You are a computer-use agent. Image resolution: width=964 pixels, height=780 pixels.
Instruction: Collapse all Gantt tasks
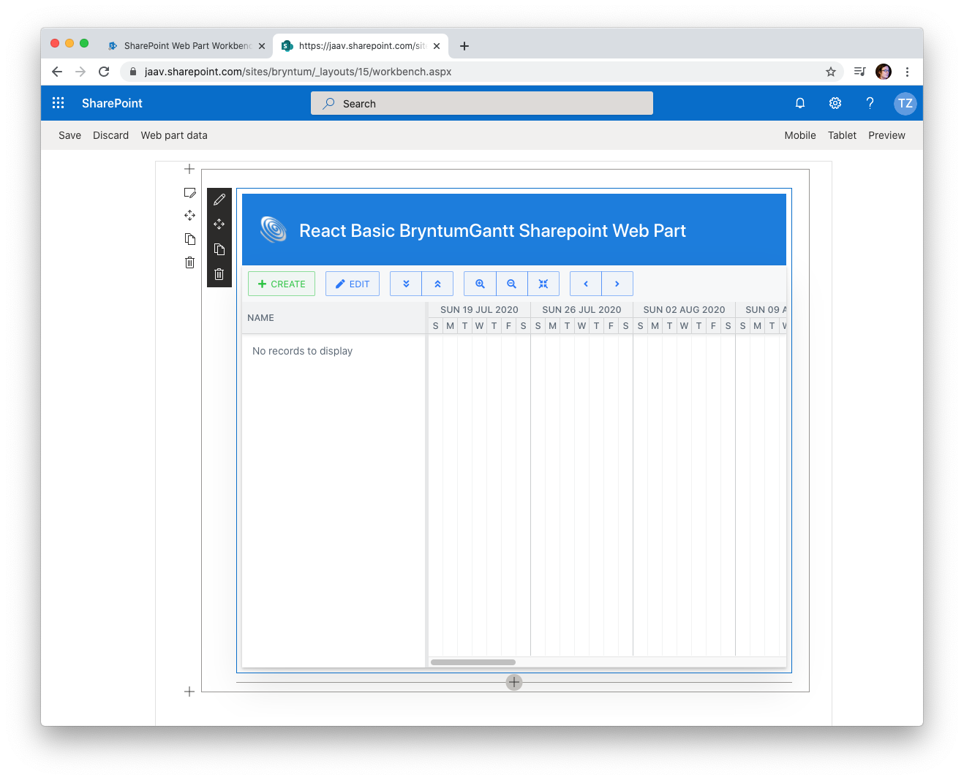(x=437, y=284)
